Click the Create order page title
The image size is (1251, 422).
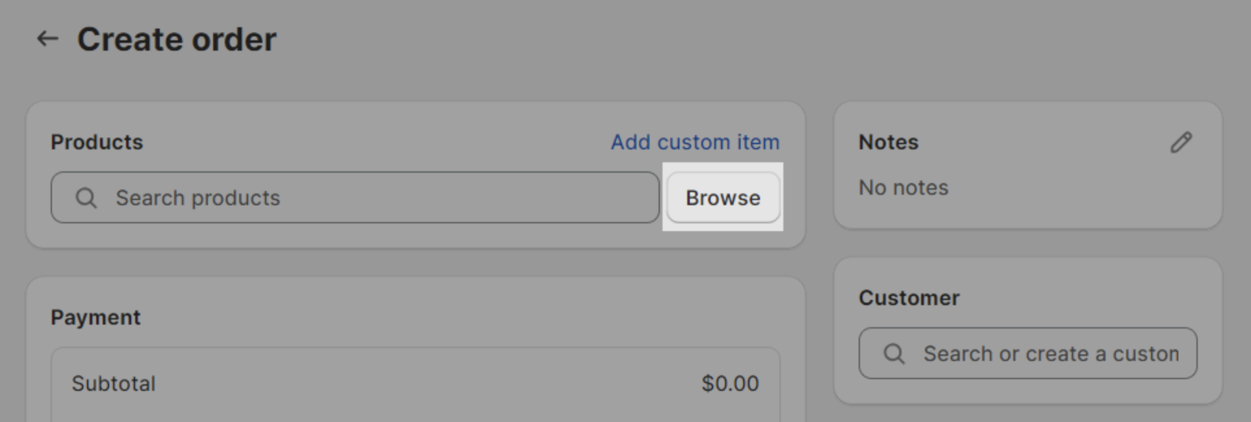click(x=177, y=38)
